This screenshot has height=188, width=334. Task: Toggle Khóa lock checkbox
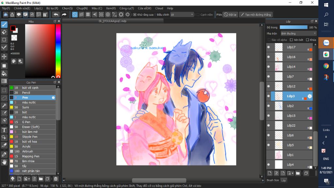(307, 40)
